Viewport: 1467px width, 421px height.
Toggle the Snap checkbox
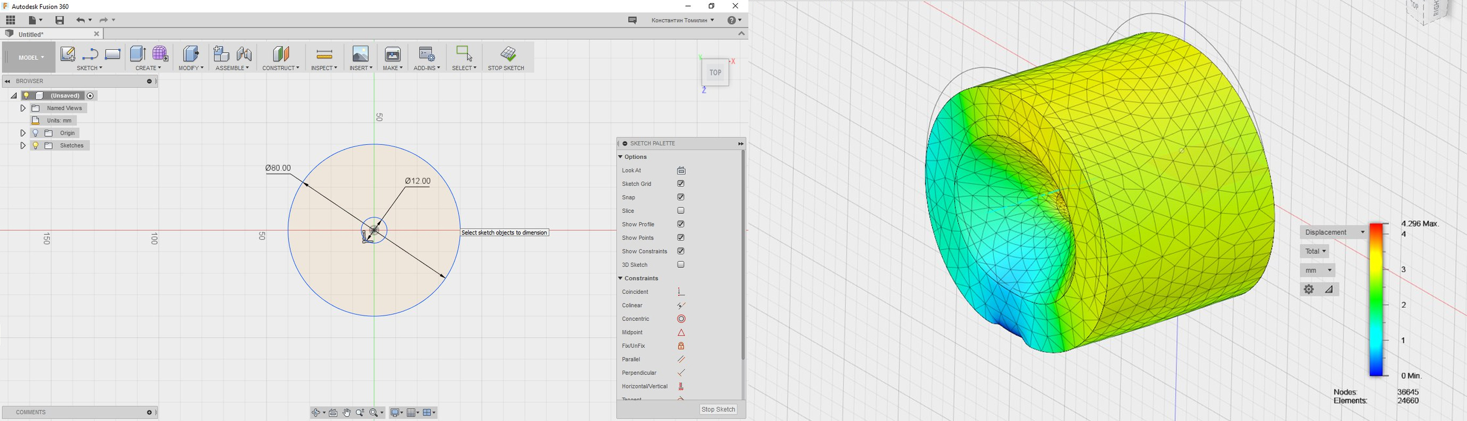pos(680,197)
